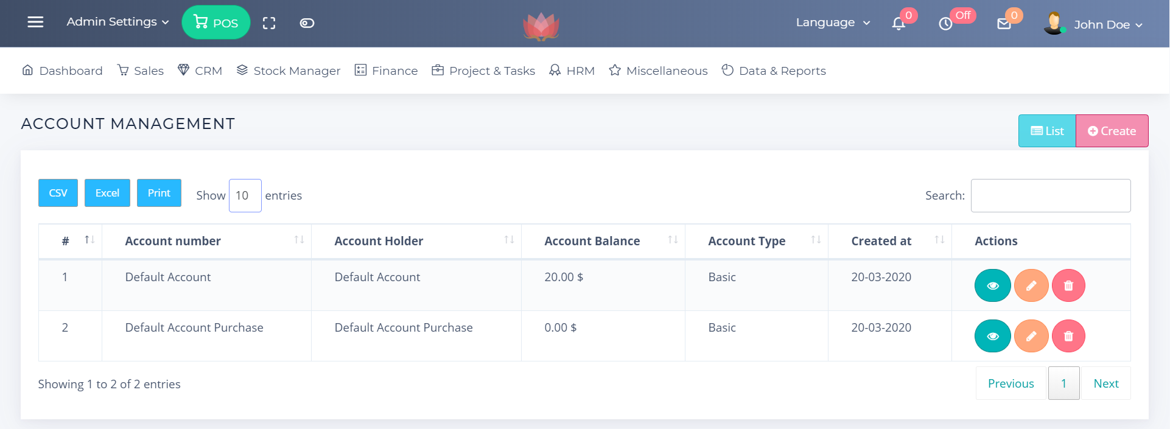Delete the Default Account Purchase row
Viewport: 1170px width, 429px height.
point(1068,336)
